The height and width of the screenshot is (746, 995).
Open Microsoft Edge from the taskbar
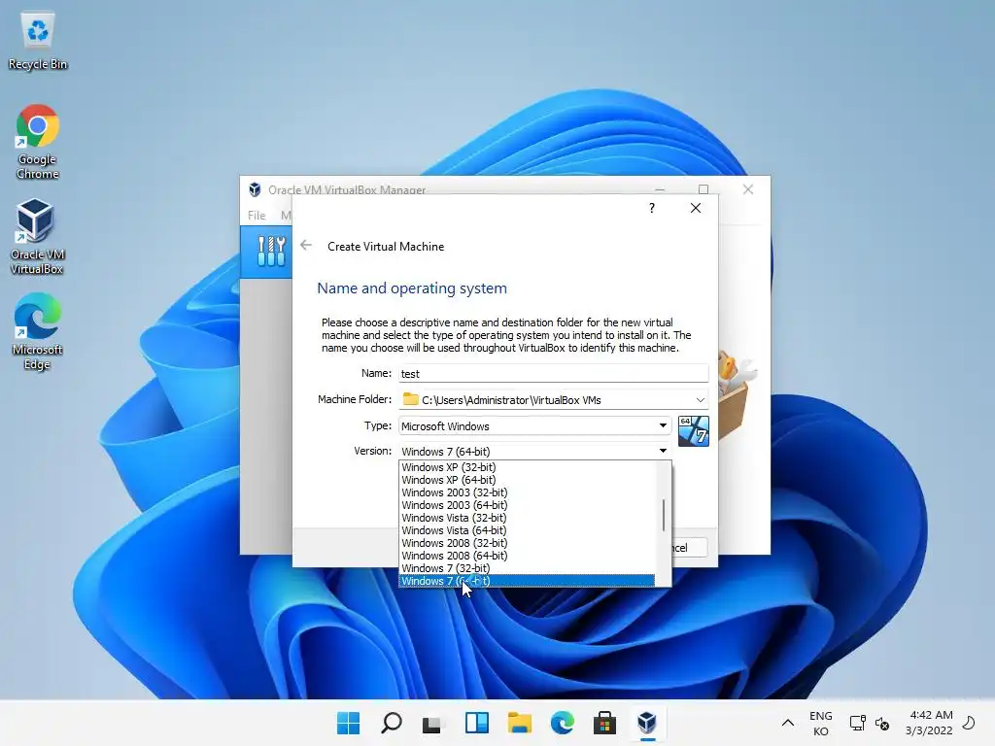[x=563, y=723]
